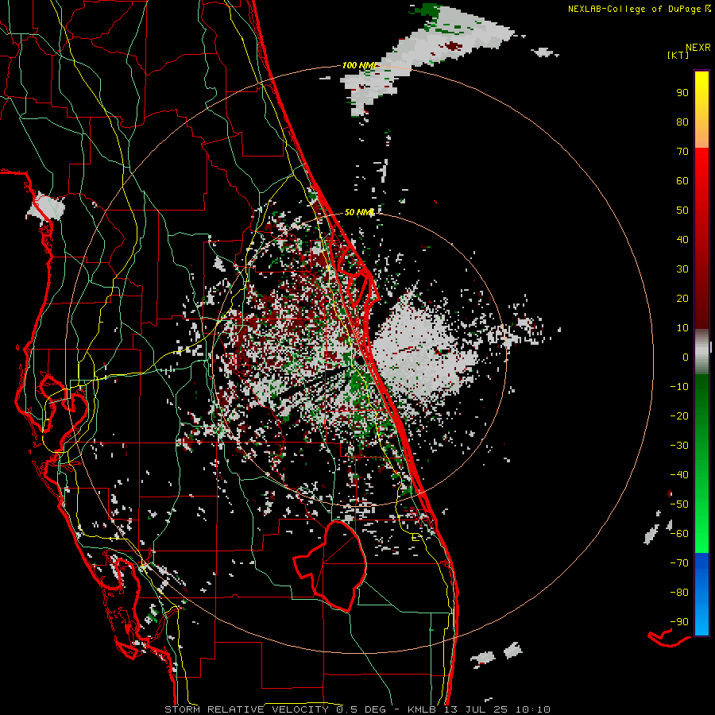
Task: Click the gray zero-velocity segment of the color bar
Action: [701, 352]
